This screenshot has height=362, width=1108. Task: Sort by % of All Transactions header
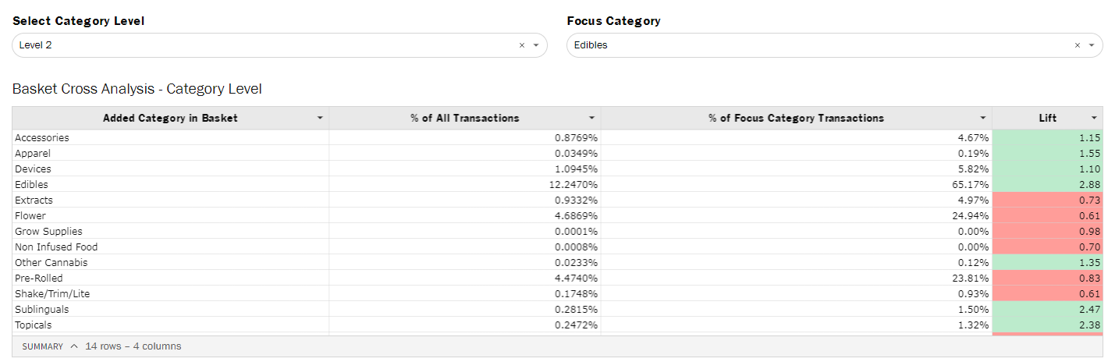pyautogui.click(x=464, y=119)
